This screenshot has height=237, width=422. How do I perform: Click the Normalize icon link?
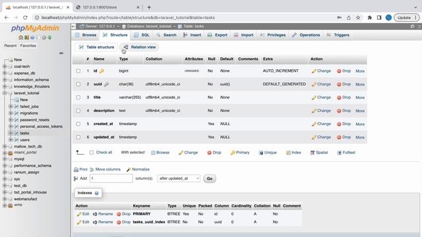pyautogui.click(x=138, y=169)
